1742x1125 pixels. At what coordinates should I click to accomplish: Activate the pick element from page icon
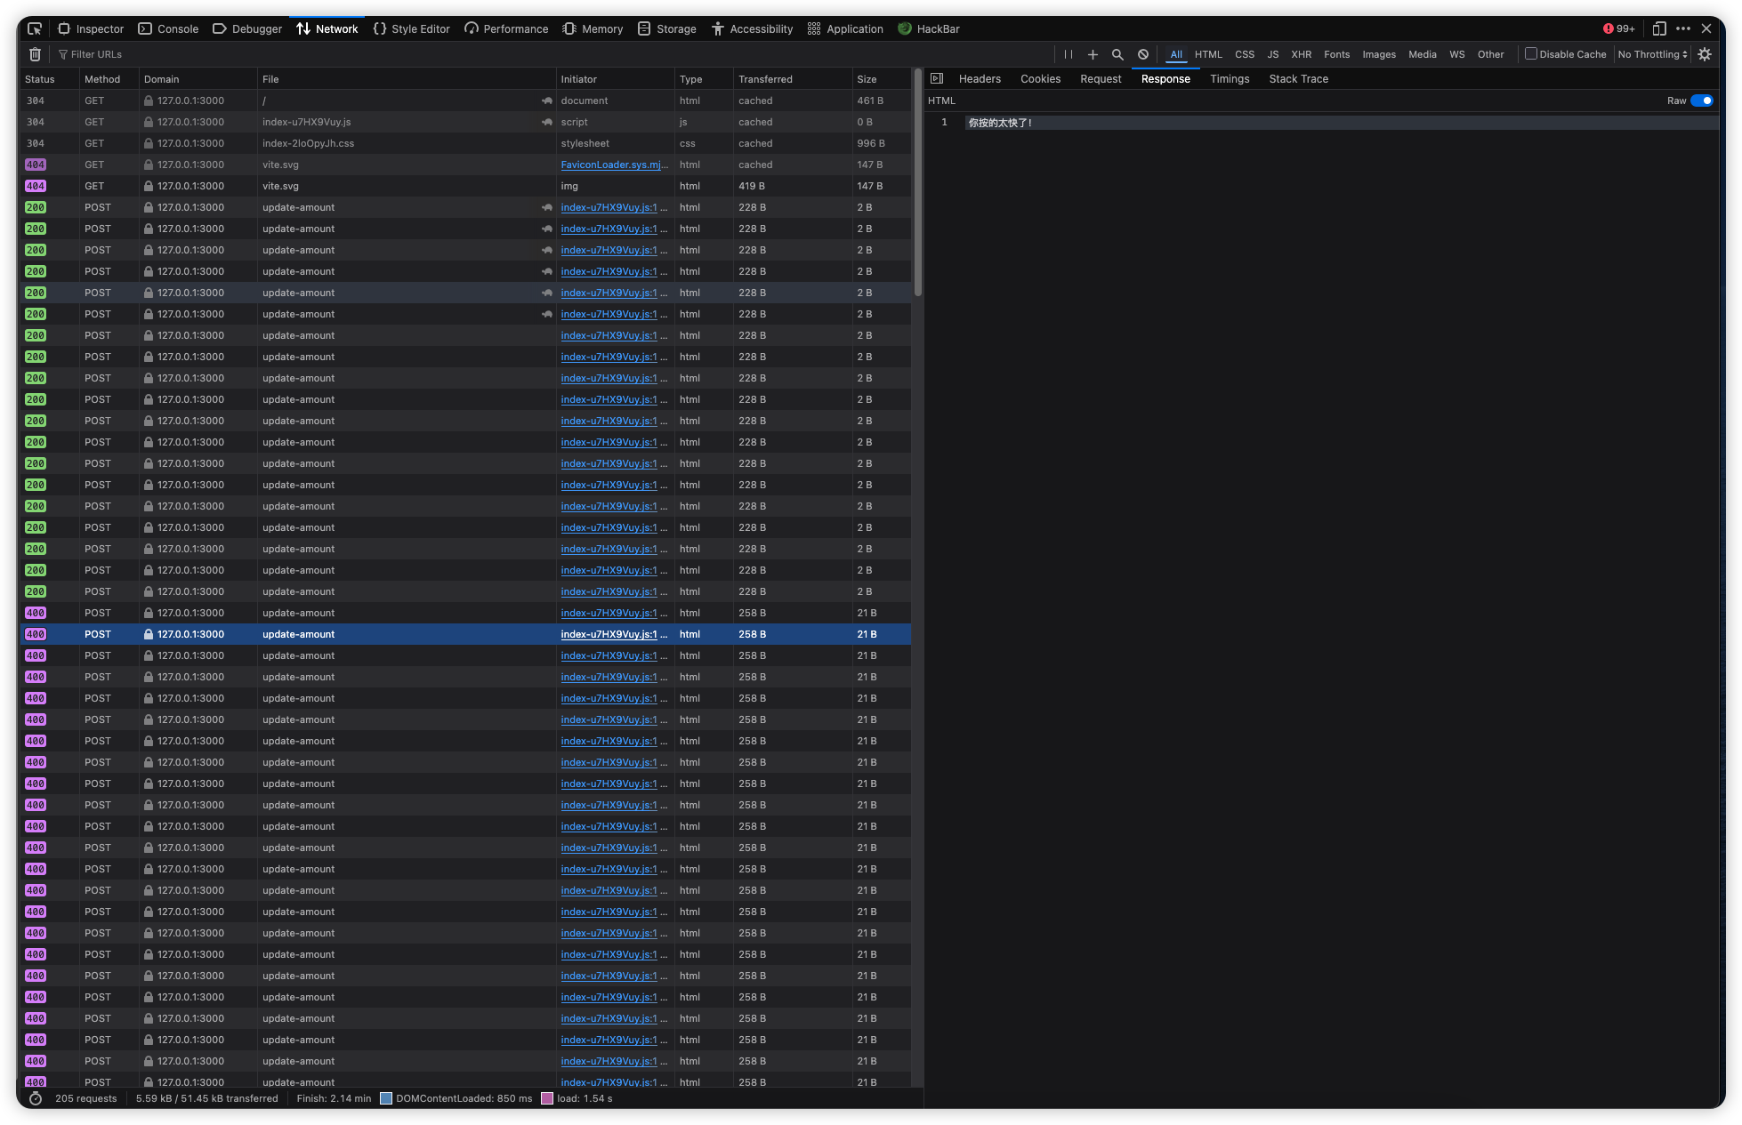pyautogui.click(x=35, y=28)
